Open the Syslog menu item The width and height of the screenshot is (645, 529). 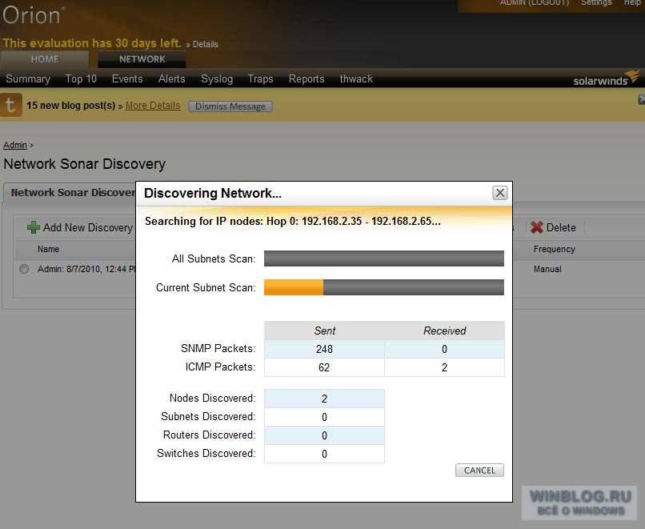click(217, 78)
